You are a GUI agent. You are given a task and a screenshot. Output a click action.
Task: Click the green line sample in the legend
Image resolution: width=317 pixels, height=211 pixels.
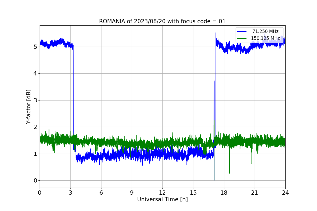242,38
